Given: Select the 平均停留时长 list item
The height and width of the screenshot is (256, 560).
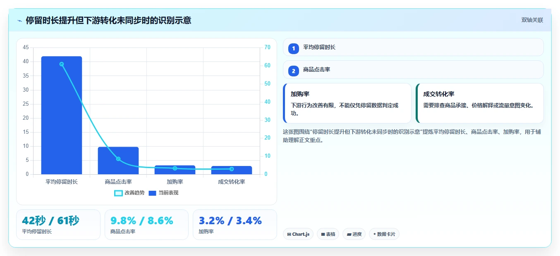Looking at the screenshot, I should pos(413,47).
